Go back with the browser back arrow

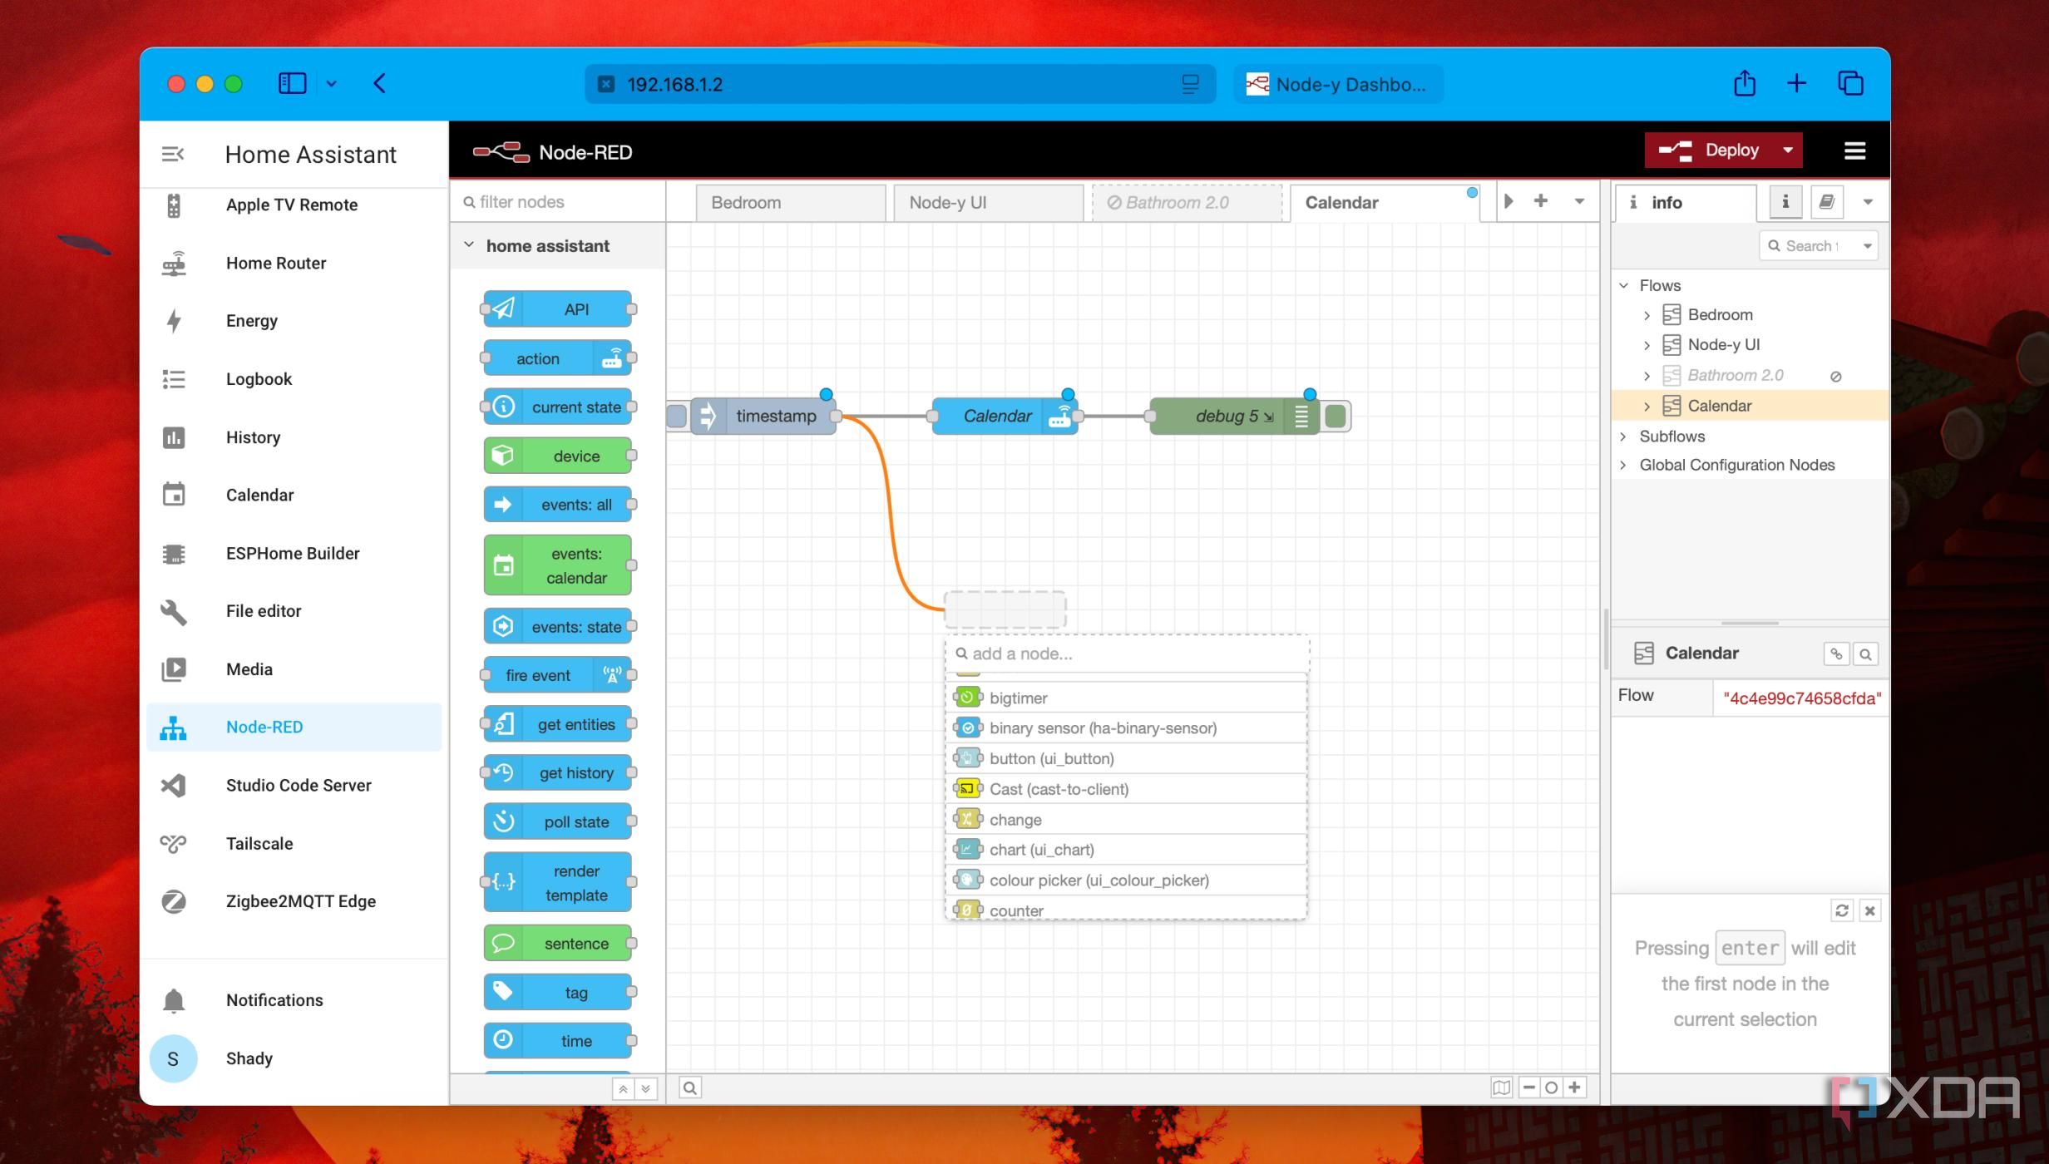pyautogui.click(x=379, y=83)
